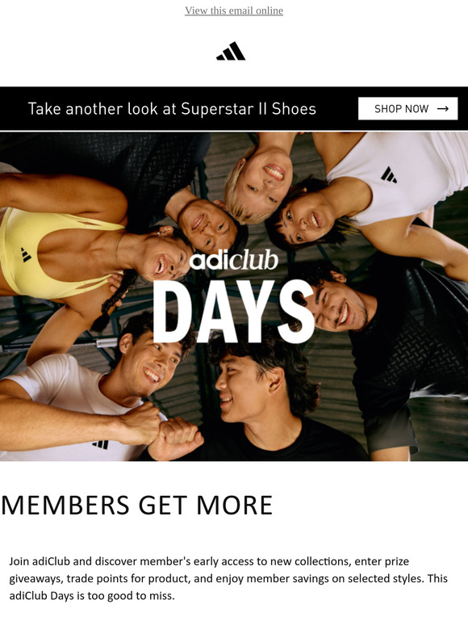The width and height of the screenshot is (468, 625).
Task: Click the adidas three-stripe logo in header
Action: pos(231,51)
